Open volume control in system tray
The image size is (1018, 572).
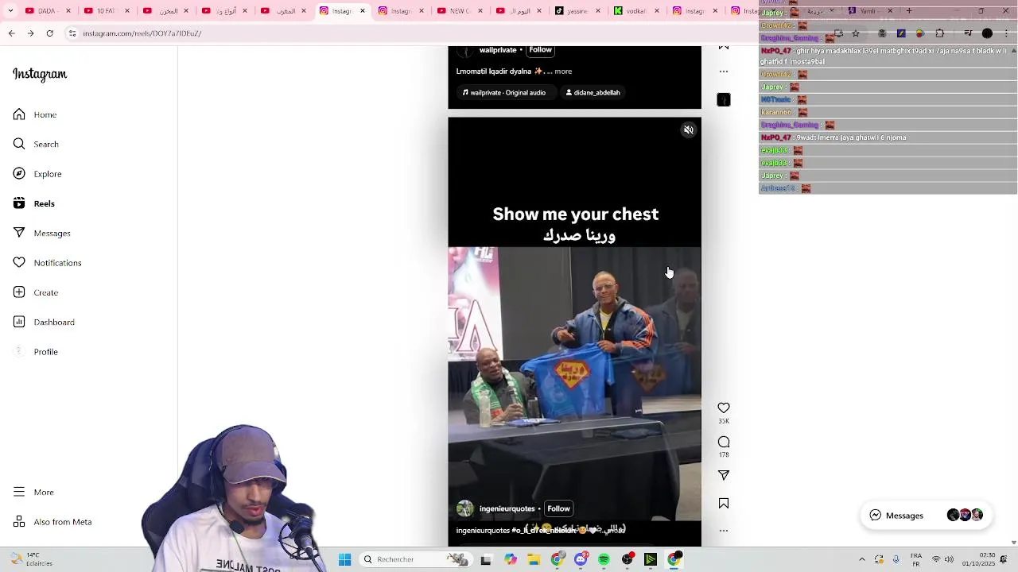pyautogui.click(x=949, y=559)
